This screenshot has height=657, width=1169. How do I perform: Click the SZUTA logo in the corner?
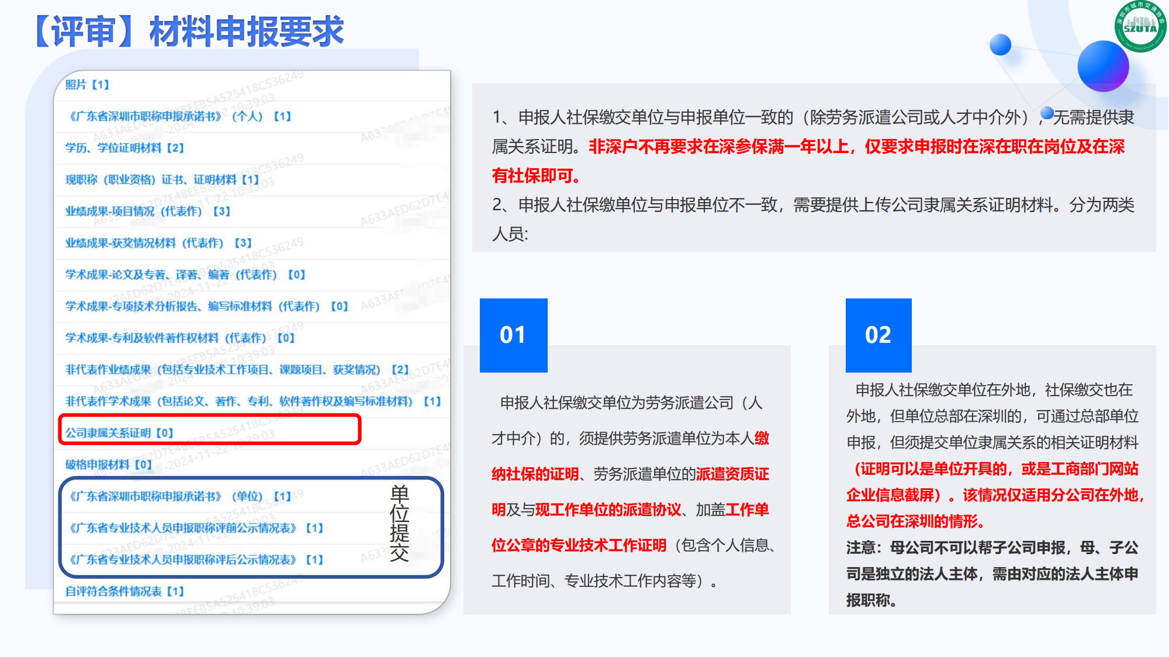coord(1140,26)
